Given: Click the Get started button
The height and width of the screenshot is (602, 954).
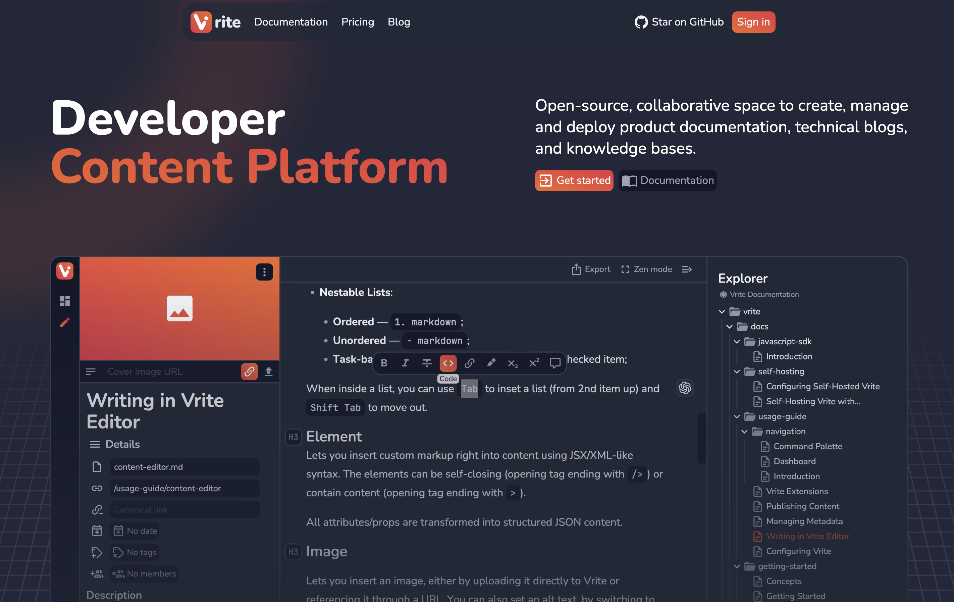Looking at the screenshot, I should pyautogui.click(x=574, y=181).
